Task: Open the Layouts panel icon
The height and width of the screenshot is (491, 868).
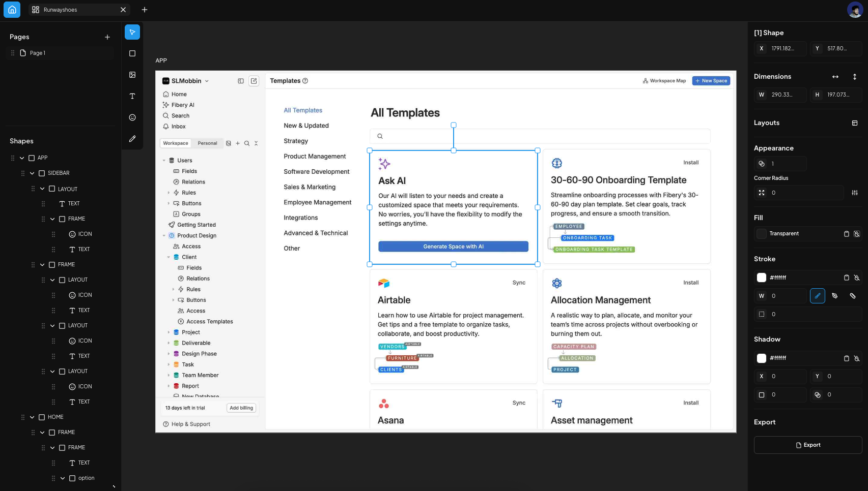Action: pos(855,123)
